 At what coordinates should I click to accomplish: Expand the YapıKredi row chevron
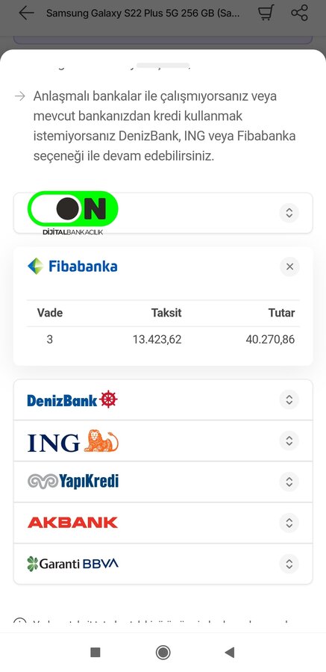tap(289, 482)
